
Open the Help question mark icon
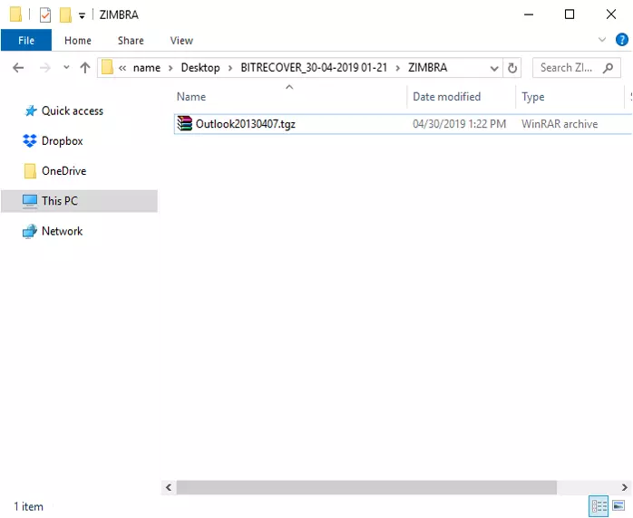621,40
